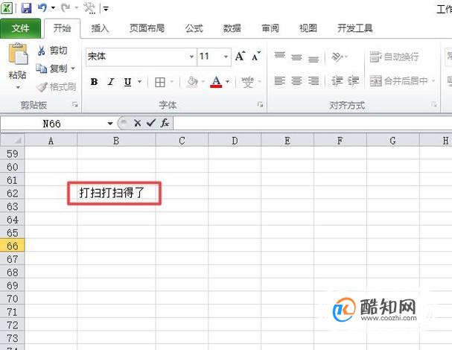This screenshot has height=350, width=452.
Task: Click the Undo arrow icon
Action: pyautogui.click(x=42, y=7)
